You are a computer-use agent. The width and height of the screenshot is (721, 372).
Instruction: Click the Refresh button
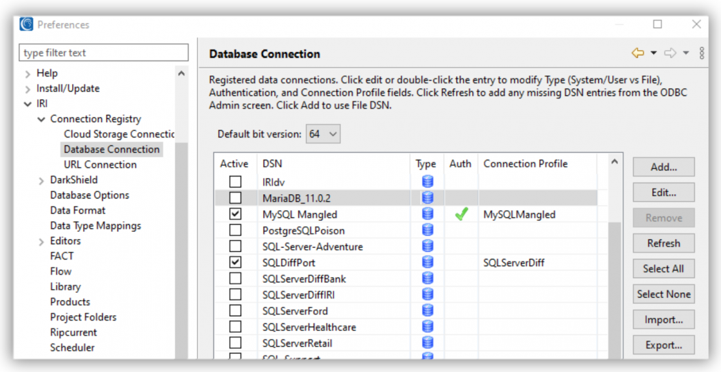click(x=663, y=243)
